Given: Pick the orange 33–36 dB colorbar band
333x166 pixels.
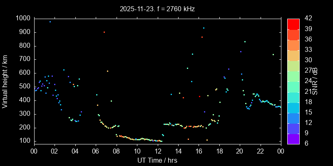Looking at the screenshot, I should 293,45.
